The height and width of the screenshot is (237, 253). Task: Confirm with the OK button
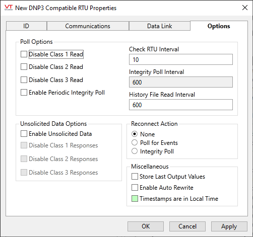(146, 226)
